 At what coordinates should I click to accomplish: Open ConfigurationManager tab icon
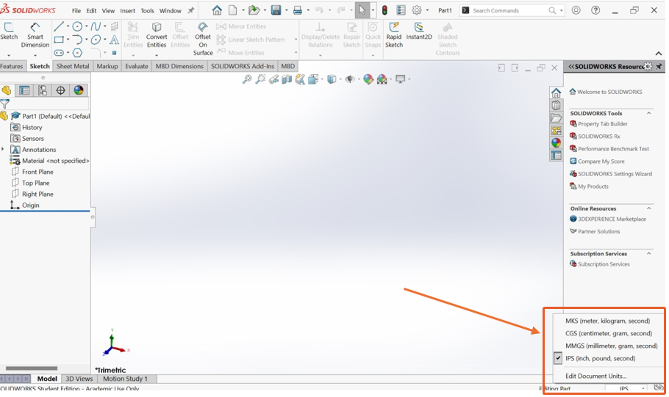42,90
